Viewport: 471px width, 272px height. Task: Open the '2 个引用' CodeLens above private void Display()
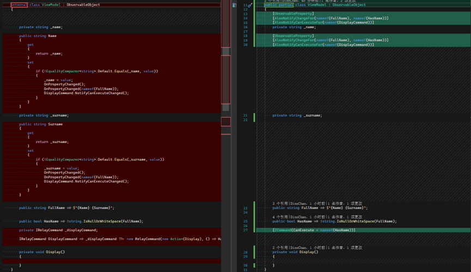[279, 248]
